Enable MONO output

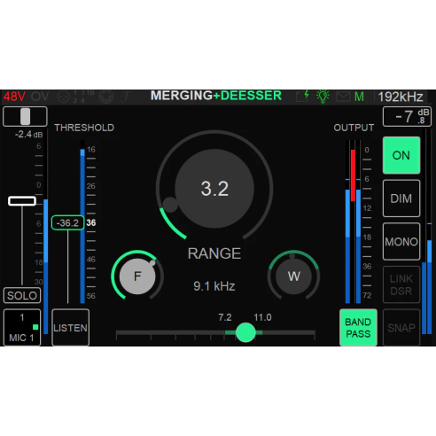pyautogui.click(x=401, y=242)
